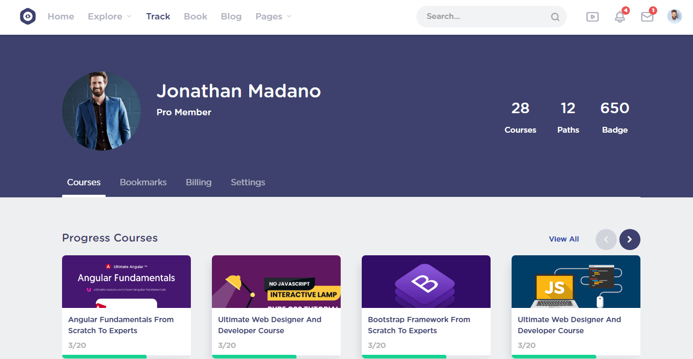The height and width of the screenshot is (359, 693).
Task: Click Jonathan Madano's large profile photo
Action: (101, 111)
